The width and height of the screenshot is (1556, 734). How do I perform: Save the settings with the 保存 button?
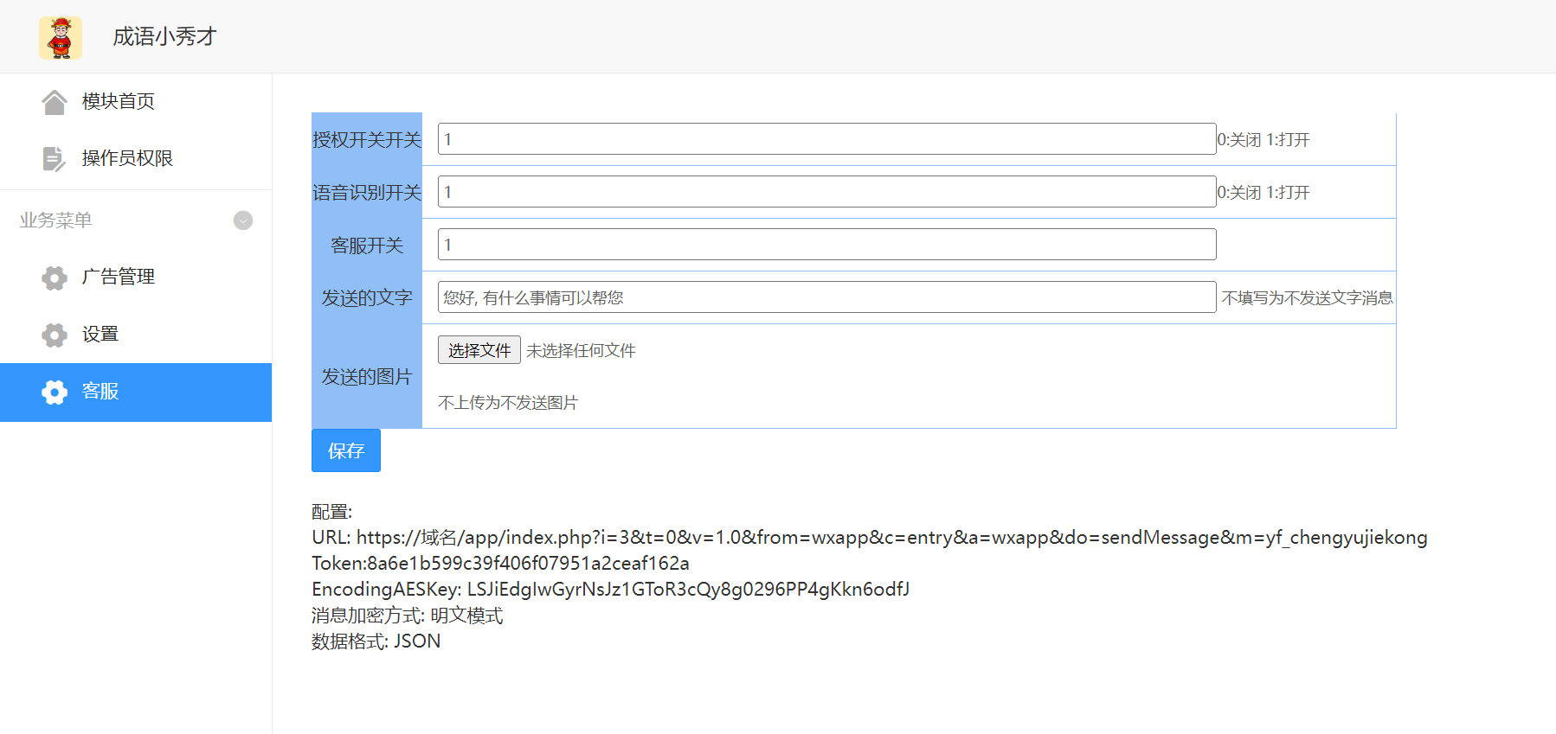pyautogui.click(x=345, y=450)
